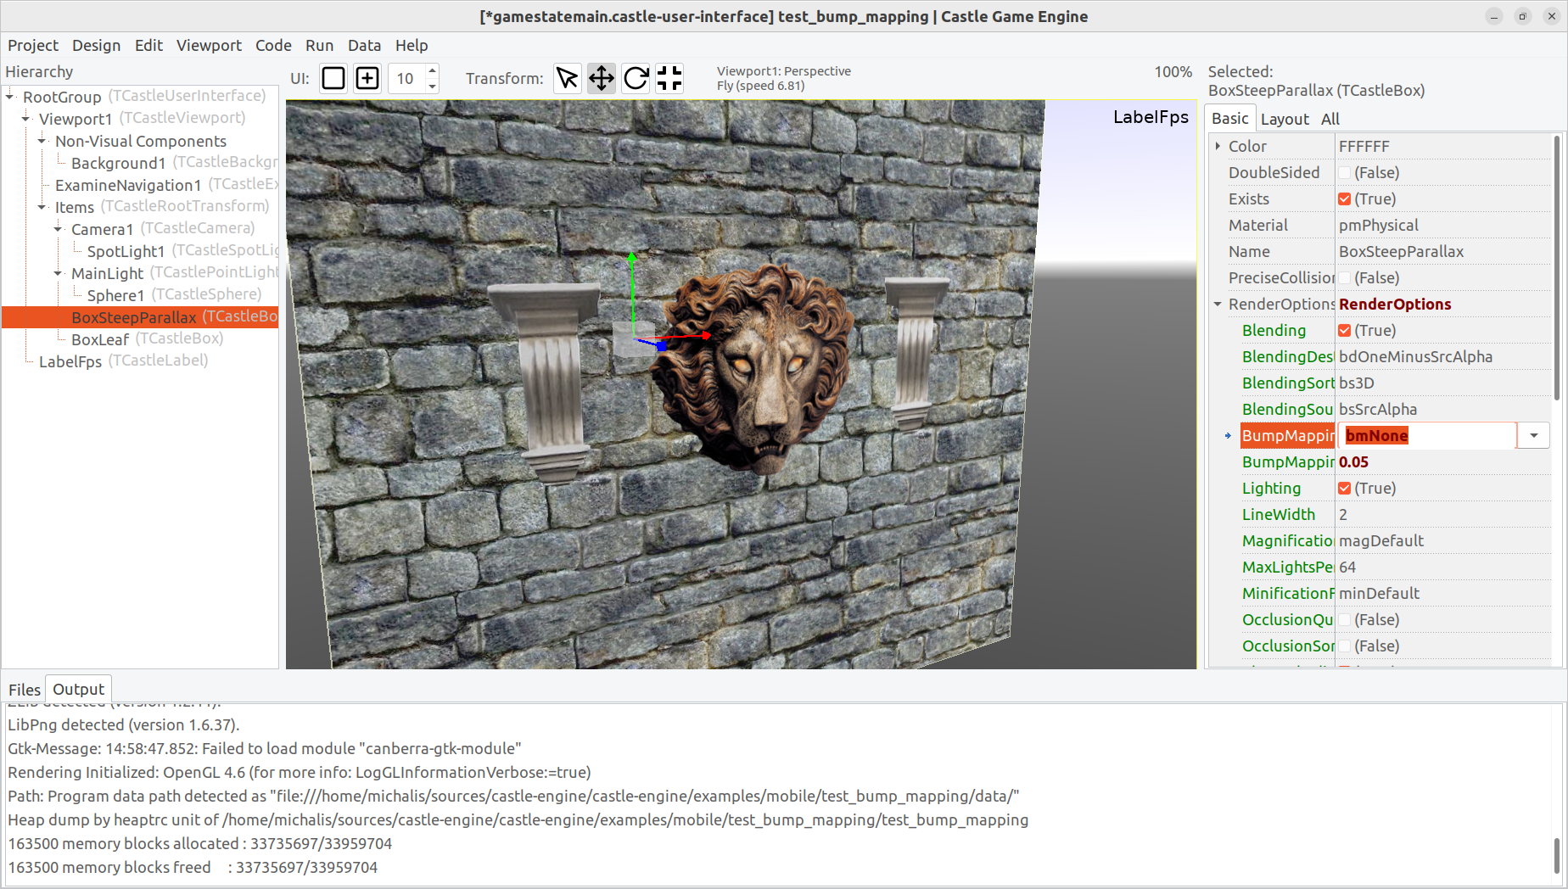Increase UI scale using the up spinner arrow
This screenshot has width=1568, height=889.
(x=433, y=72)
